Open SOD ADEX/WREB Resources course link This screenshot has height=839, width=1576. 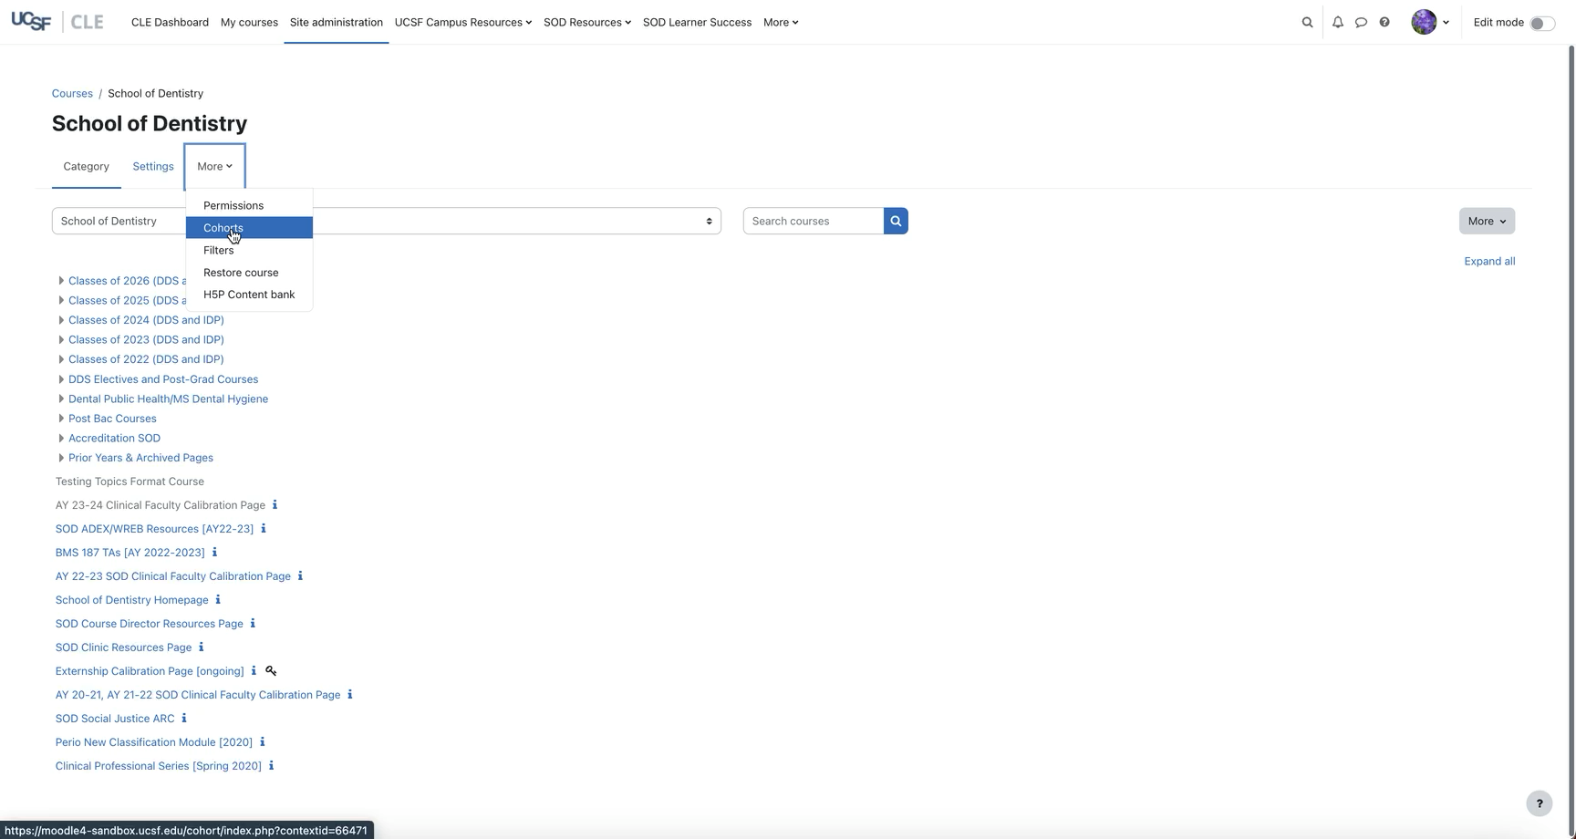tap(154, 528)
